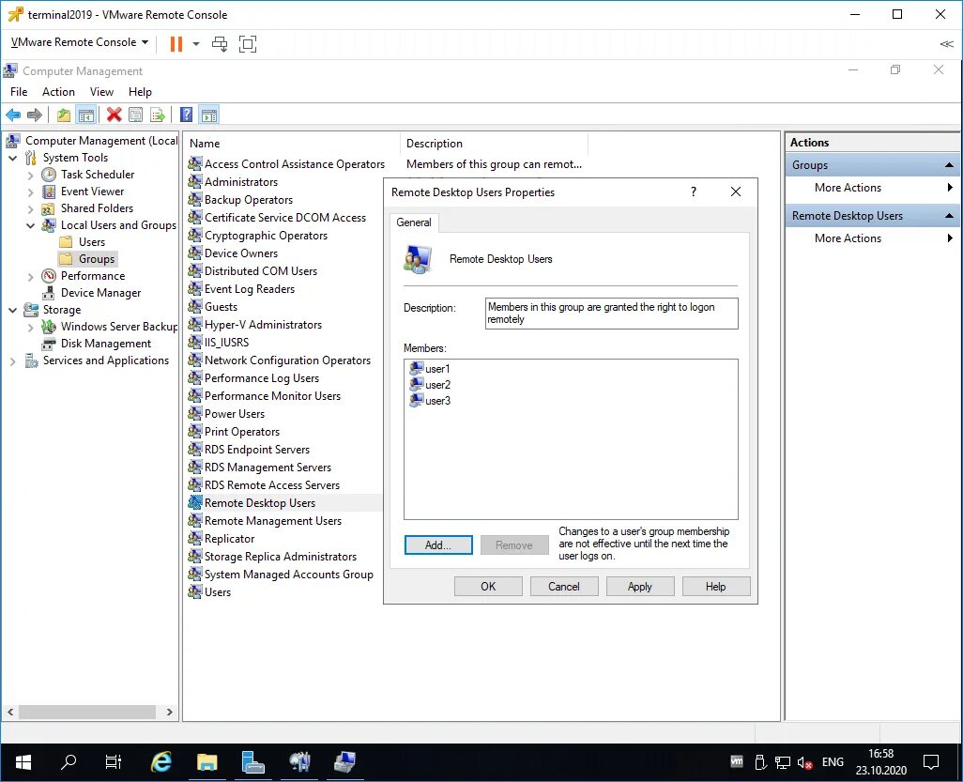The image size is (963, 782).
Task: Open the power options dropdown arrow beside pause
Action: point(196,43)
